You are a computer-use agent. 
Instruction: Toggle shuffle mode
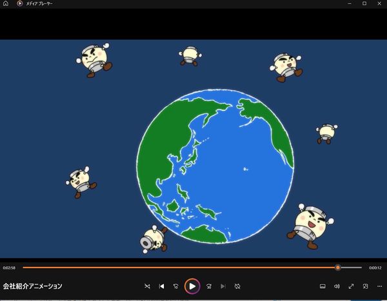coord(147,286)
